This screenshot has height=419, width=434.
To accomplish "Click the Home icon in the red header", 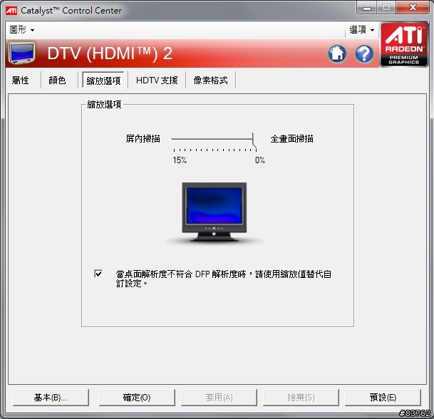I will (337, 53).
